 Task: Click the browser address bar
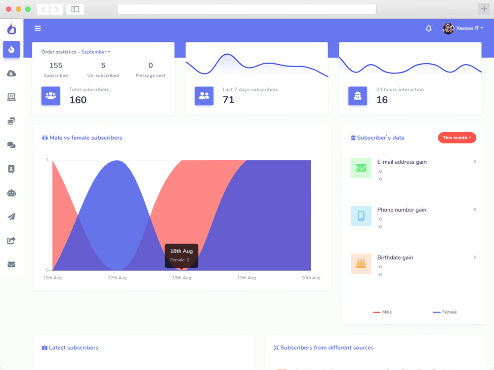tap(247, 9)
